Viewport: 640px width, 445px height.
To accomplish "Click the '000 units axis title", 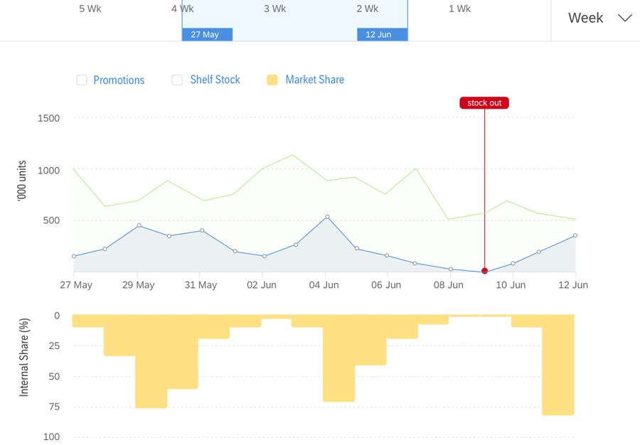I will (21, 181).
